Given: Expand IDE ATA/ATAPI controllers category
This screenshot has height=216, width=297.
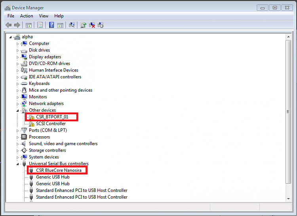Looking at the screenshot, I should [17, 77].
